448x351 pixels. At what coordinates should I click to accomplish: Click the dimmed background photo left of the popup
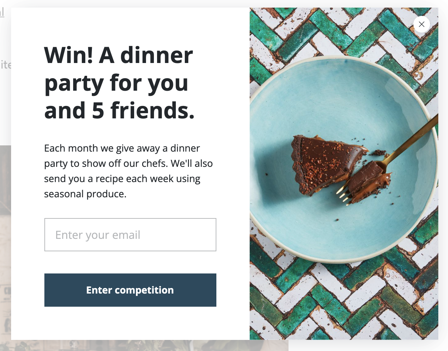pyautogui.click(x=5, y=242)
